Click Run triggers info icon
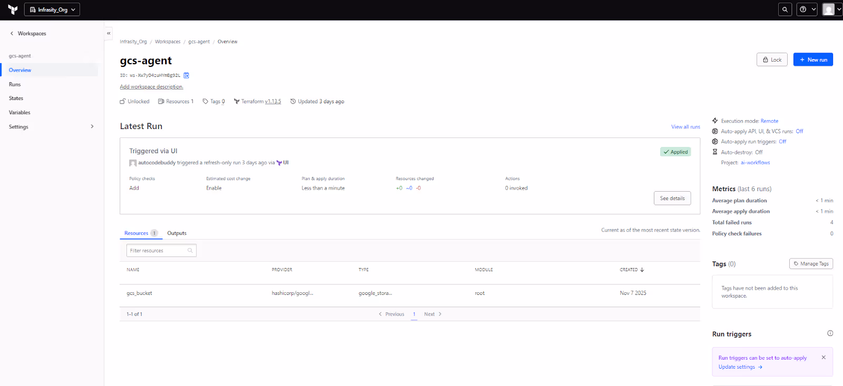The width and height of the screenshot is (843, 386). click(830, 333)
